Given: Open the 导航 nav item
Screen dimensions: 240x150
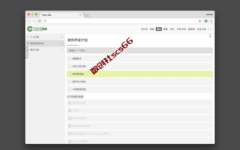Looking at the screenshot, I should click(x=152, y=29).
